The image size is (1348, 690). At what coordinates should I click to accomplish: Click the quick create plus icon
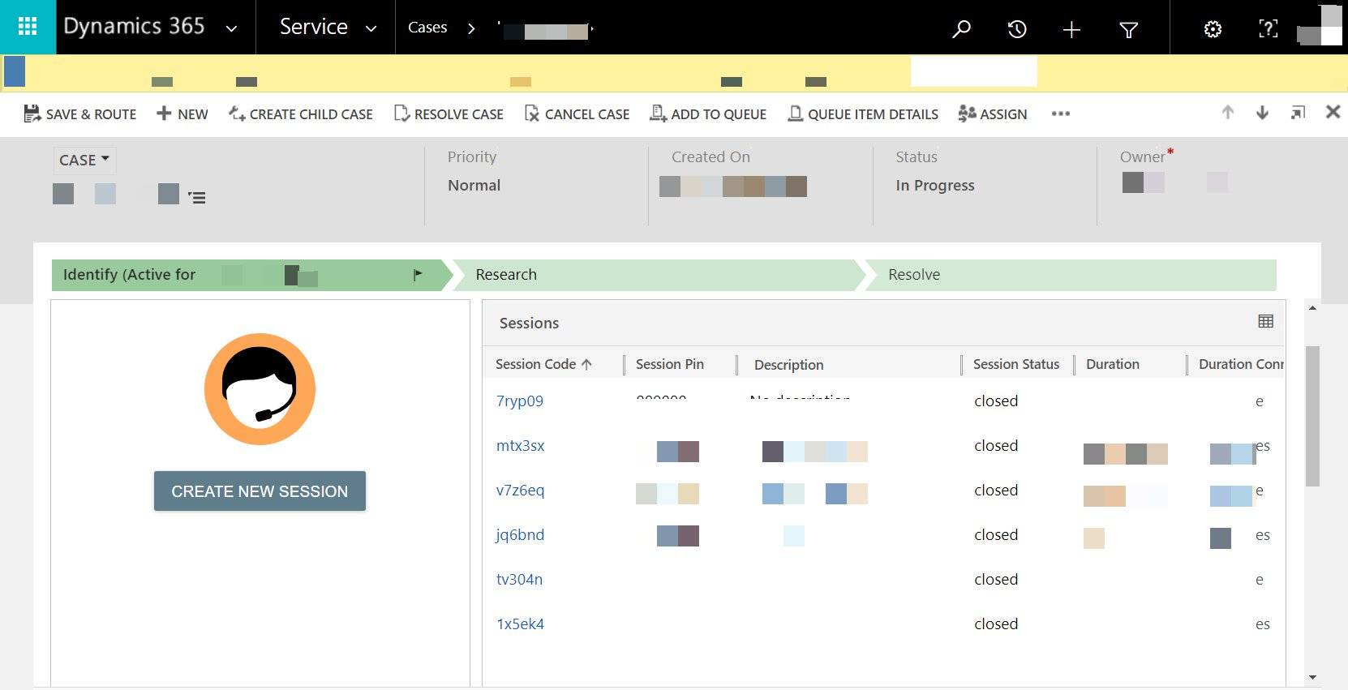point(1071,29)
